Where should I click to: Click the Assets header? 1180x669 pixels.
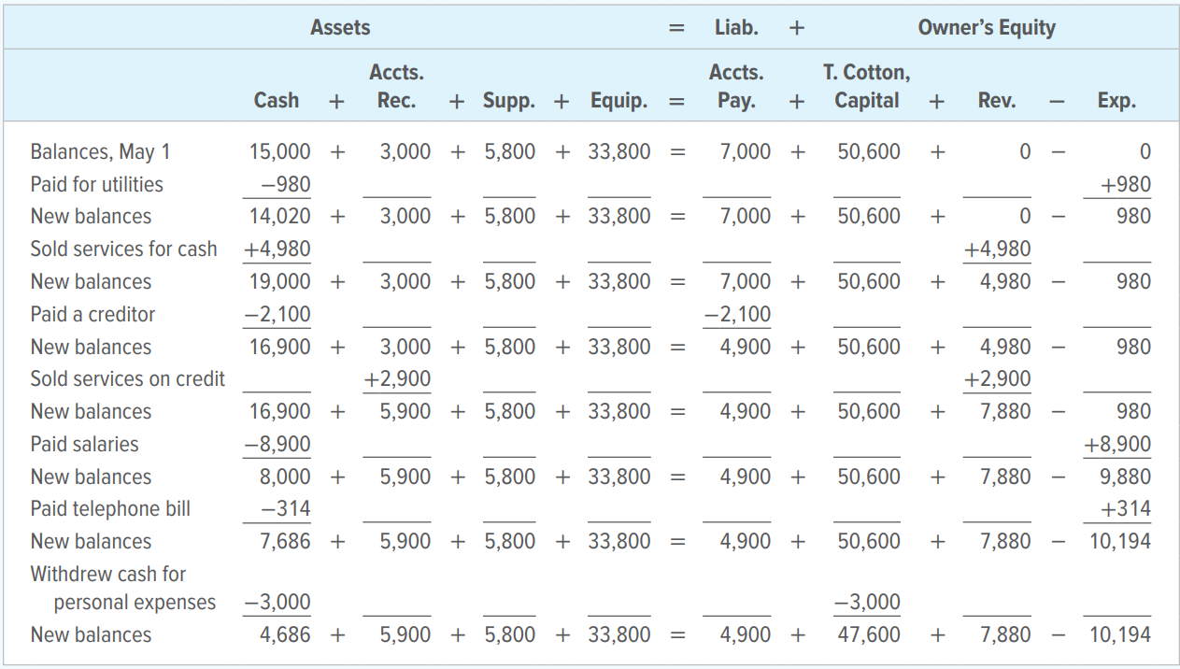coord(340,28)
